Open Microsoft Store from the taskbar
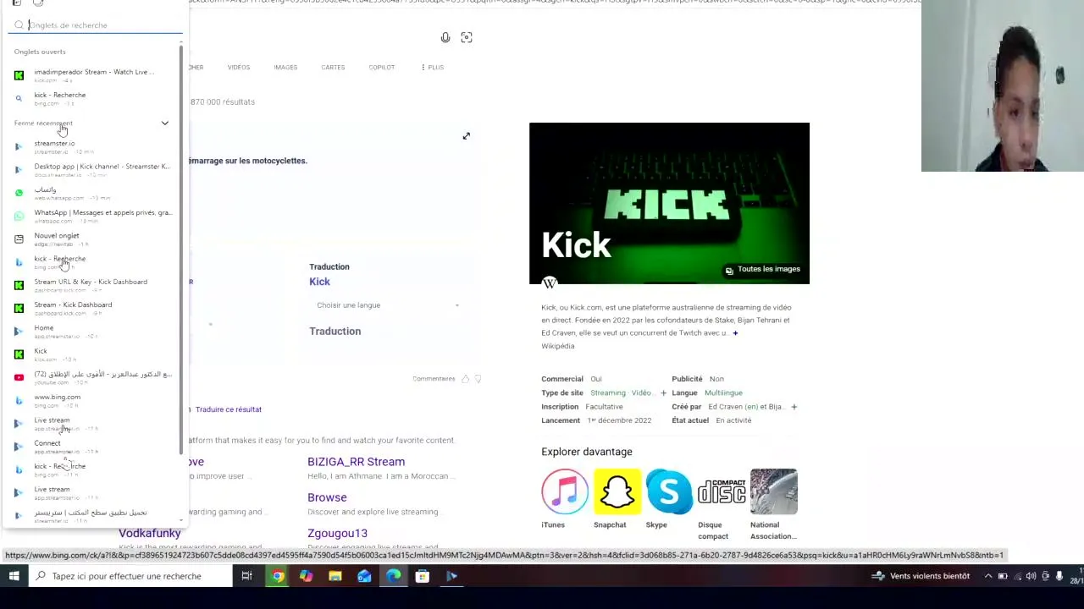 [422, 576]
